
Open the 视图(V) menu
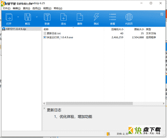(x=47, y=9)
